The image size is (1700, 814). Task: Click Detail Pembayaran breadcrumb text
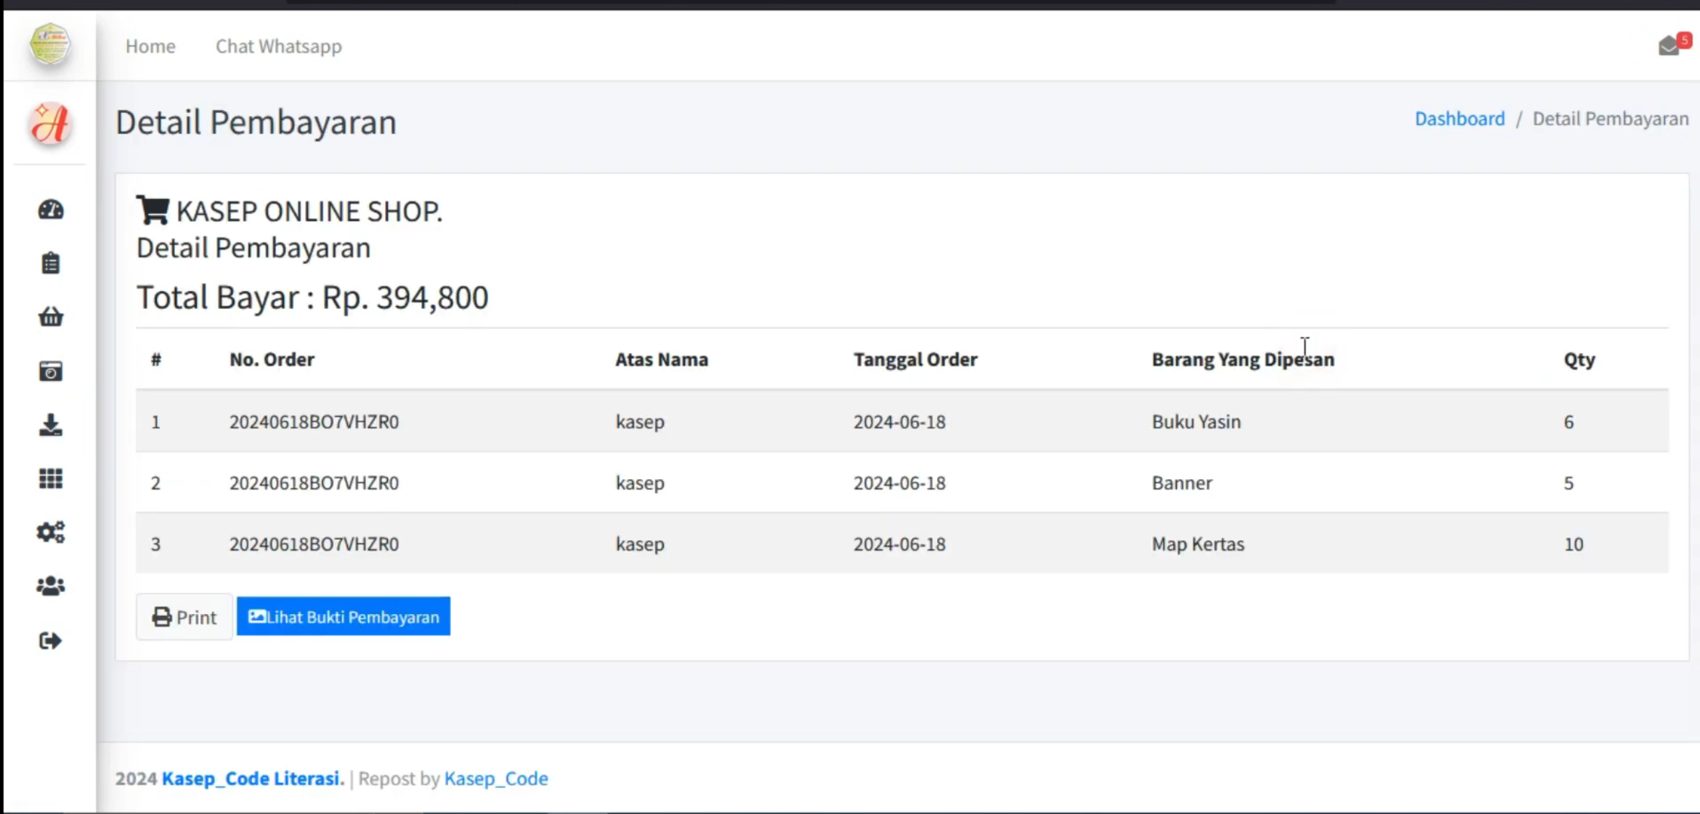[x=1610, y=118]
